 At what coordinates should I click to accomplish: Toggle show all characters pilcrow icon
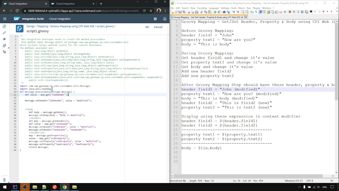click(256, 12)
